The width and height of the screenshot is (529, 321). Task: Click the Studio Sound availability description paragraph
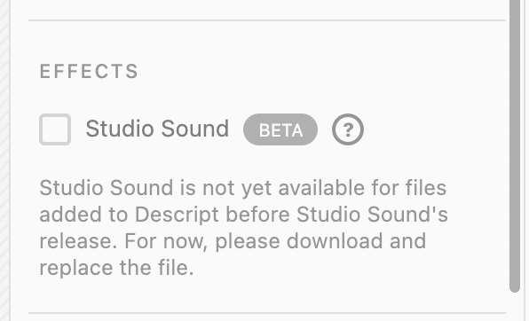click(243, 228)
